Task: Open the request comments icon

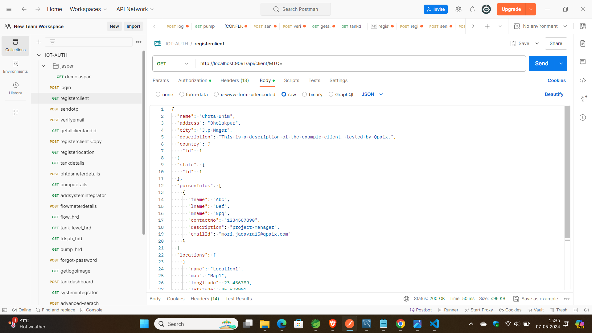Action: click(x=582, y=62)
